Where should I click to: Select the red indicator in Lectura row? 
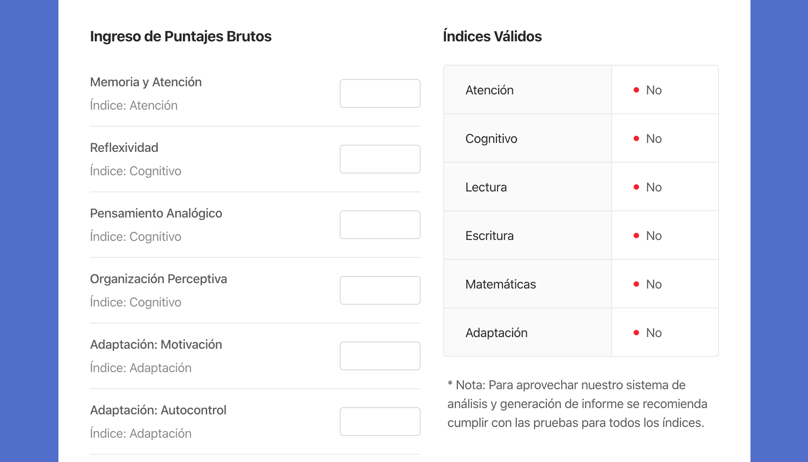[x=636, y=187]
